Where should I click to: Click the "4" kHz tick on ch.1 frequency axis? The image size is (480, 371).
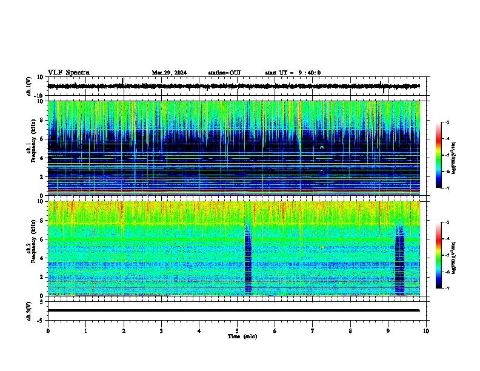click(x=42, y=158)
